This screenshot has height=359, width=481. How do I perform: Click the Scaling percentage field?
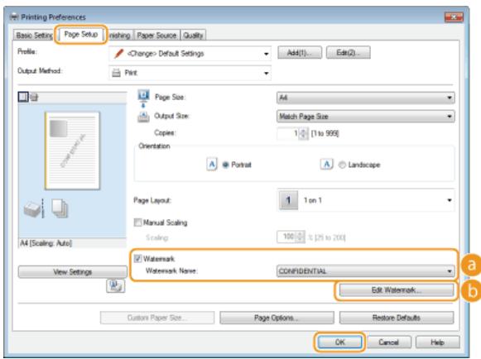286,237
